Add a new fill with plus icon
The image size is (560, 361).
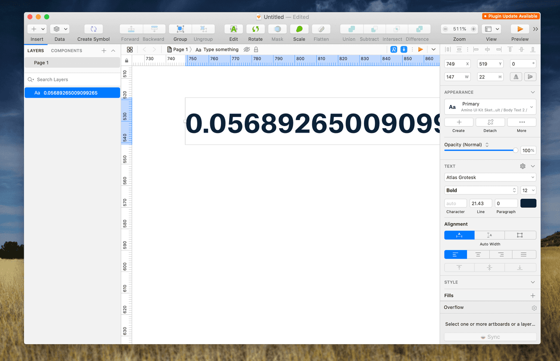(533, 296)
